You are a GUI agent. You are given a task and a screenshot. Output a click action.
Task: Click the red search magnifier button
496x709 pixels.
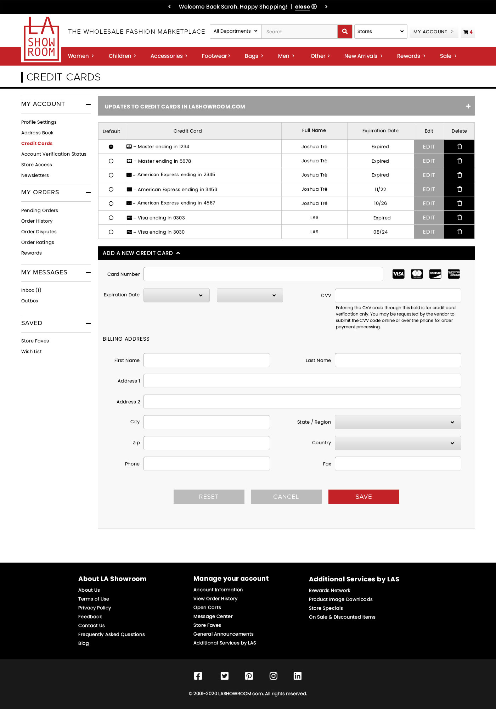pyautogui.click(x=345, y=32)
